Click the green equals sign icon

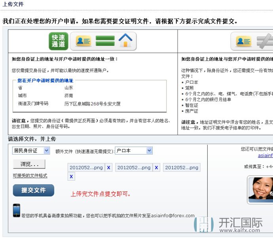(x=105, y=41)
